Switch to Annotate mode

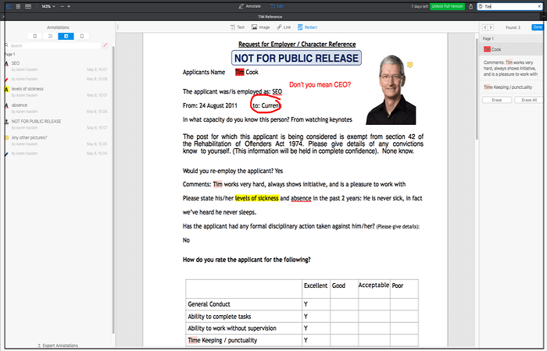point(250,6)
